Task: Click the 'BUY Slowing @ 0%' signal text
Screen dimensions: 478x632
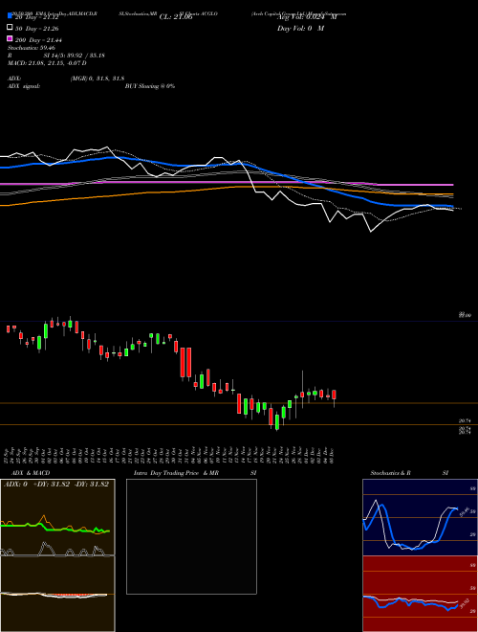Action: coord(150,86)
